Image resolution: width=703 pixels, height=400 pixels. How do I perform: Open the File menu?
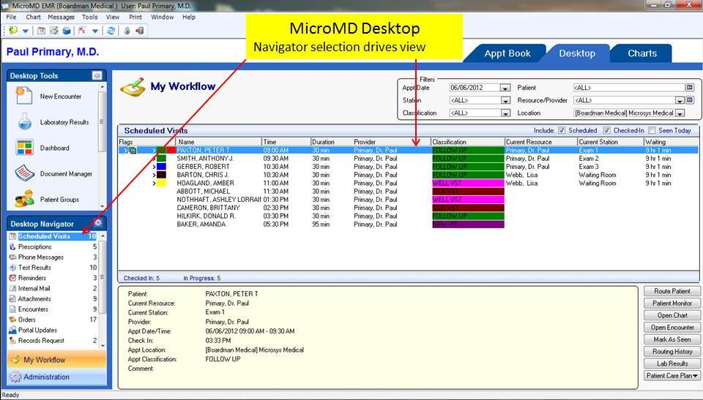[11, 17]
